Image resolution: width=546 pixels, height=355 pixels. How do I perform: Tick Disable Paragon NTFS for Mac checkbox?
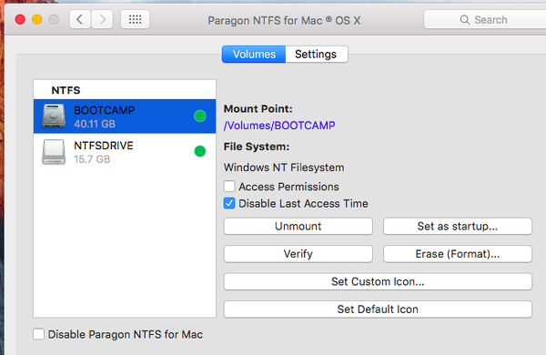click(38, 334)
